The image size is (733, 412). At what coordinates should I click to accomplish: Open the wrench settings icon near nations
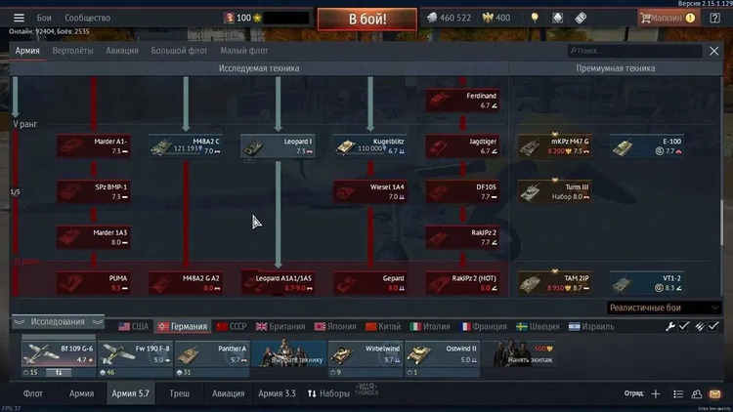pyautogui.click(x=669, y=326)
